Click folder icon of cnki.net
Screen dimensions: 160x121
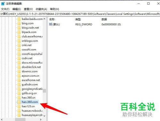pyautogui.click(x=19, y=45)
